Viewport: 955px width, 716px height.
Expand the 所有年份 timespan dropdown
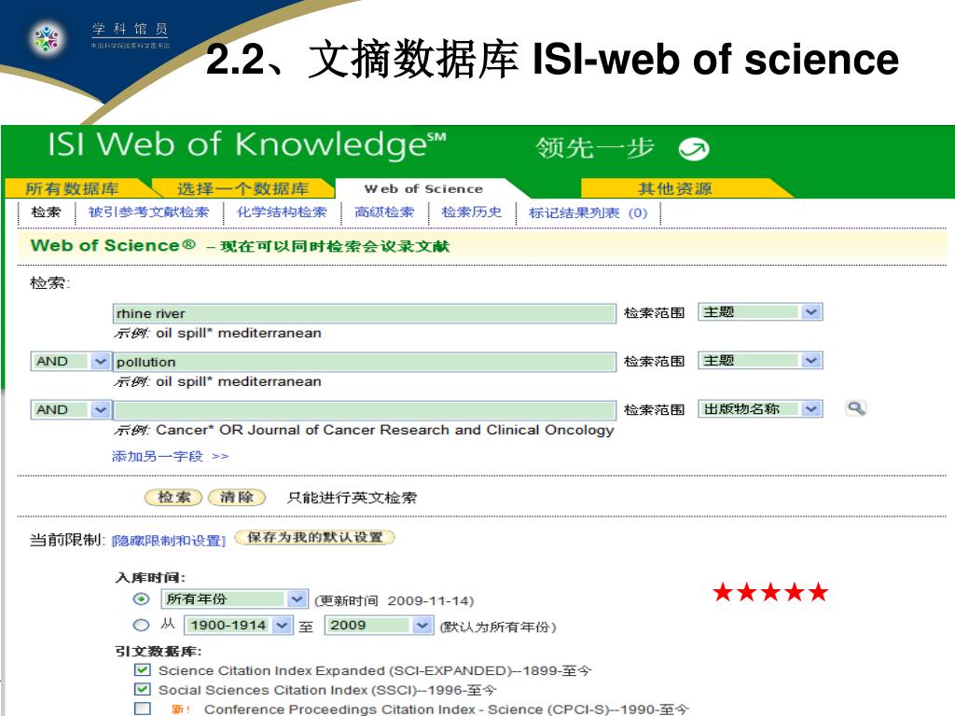234,599
